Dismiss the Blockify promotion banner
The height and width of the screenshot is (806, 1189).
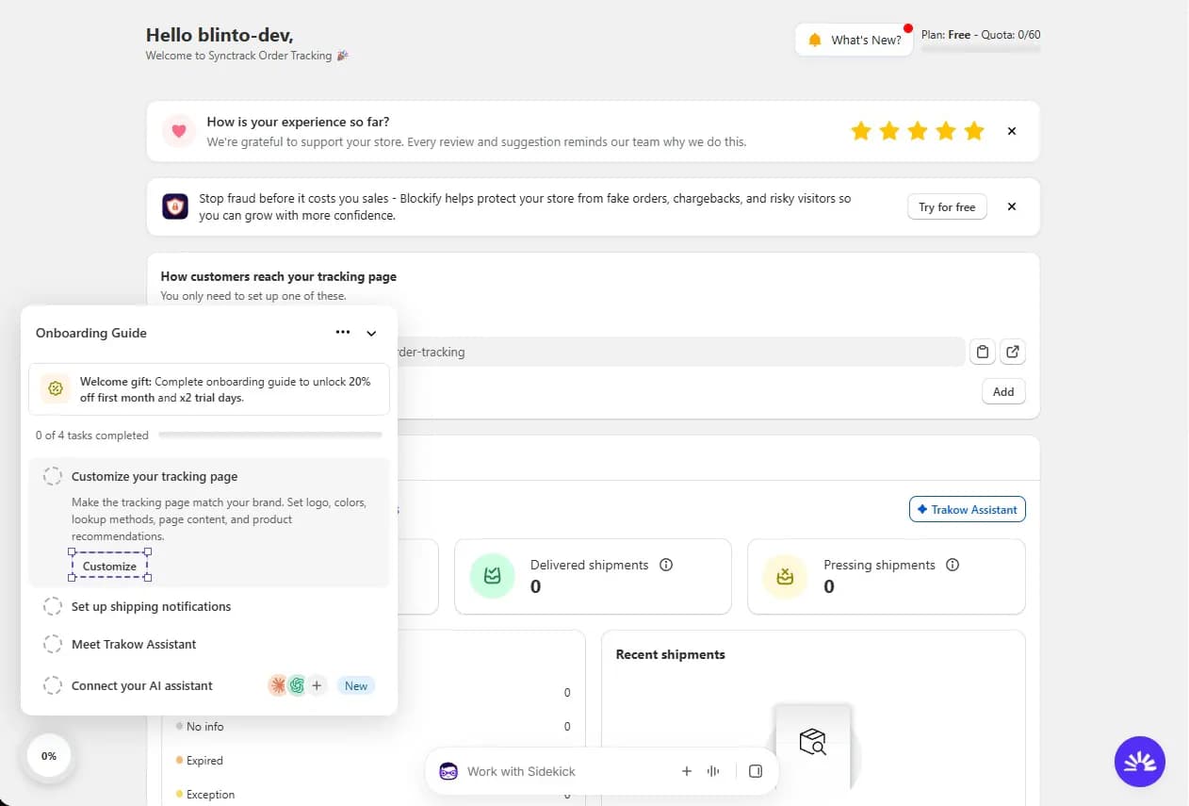(x=1012, y=206)
